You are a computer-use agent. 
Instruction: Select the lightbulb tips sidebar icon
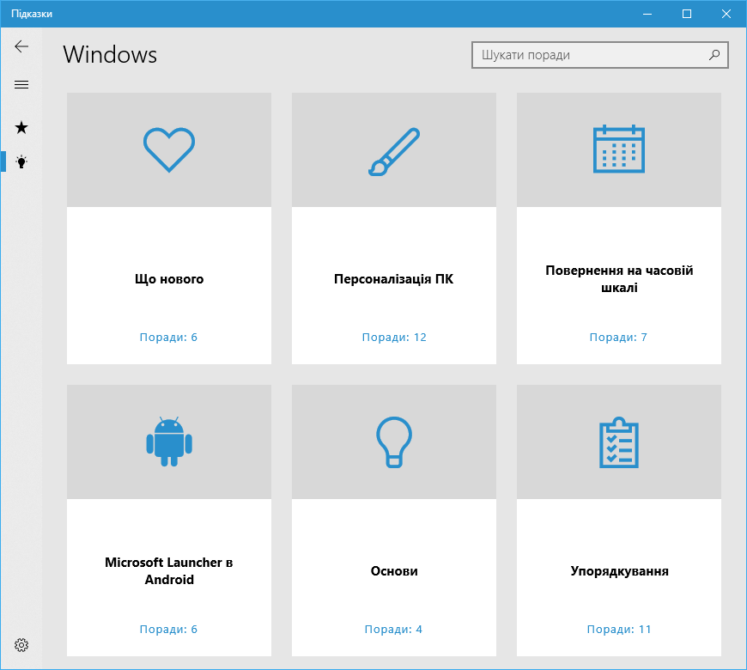(x=21, y=162)
